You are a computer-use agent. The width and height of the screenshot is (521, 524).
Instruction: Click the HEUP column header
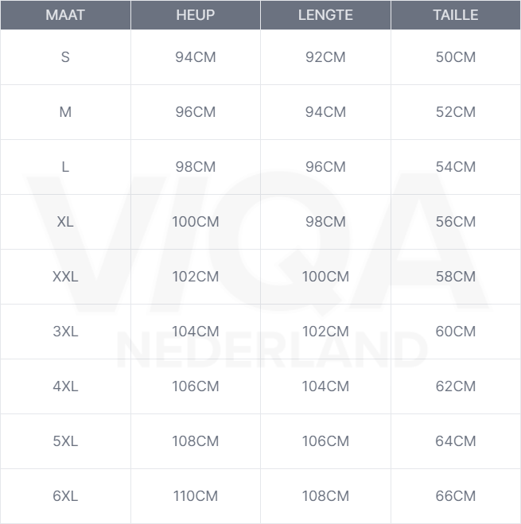pos(196,15)
